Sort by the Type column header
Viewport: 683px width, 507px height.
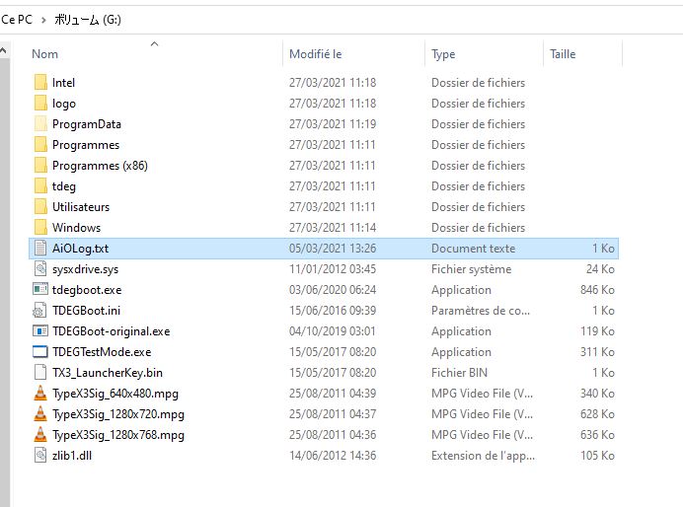coord(443,54)
